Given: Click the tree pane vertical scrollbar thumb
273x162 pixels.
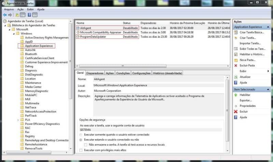Looking at the screenshot, I should click(x=70, y=61).
